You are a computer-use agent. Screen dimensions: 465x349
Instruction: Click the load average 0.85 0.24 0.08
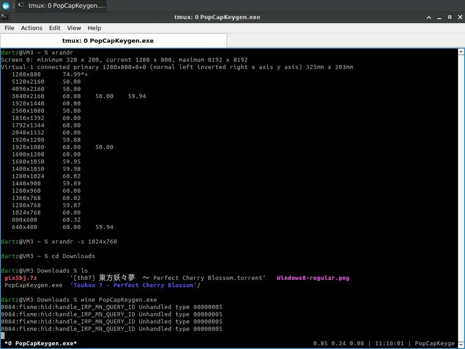click(x=338, y=344)
